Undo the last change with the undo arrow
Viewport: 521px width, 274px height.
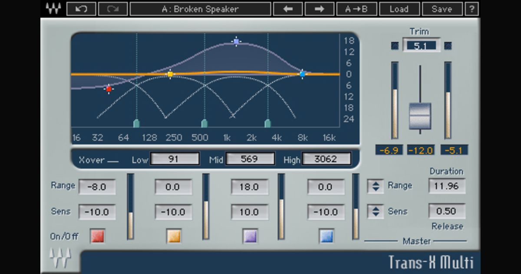(81, 9)
